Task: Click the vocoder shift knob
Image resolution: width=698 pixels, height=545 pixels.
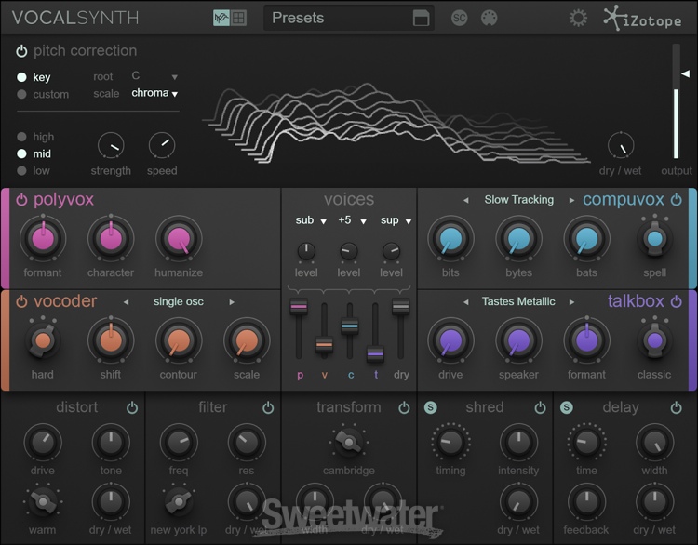Action: [111, 340]
